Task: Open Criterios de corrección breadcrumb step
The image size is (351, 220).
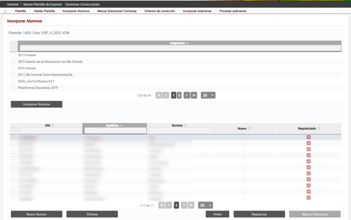Action: tap(159, 11)
